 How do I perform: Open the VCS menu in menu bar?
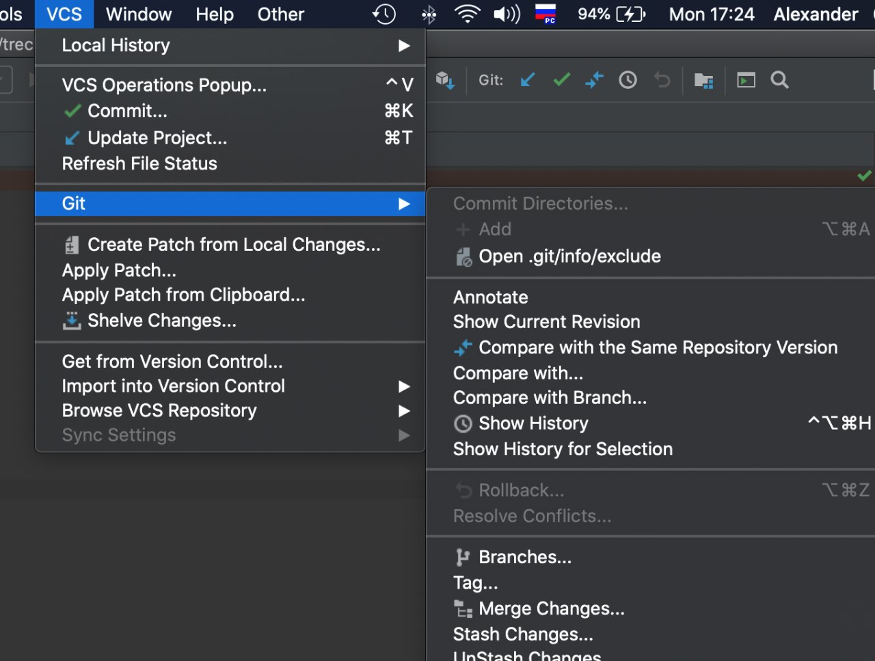64,14
